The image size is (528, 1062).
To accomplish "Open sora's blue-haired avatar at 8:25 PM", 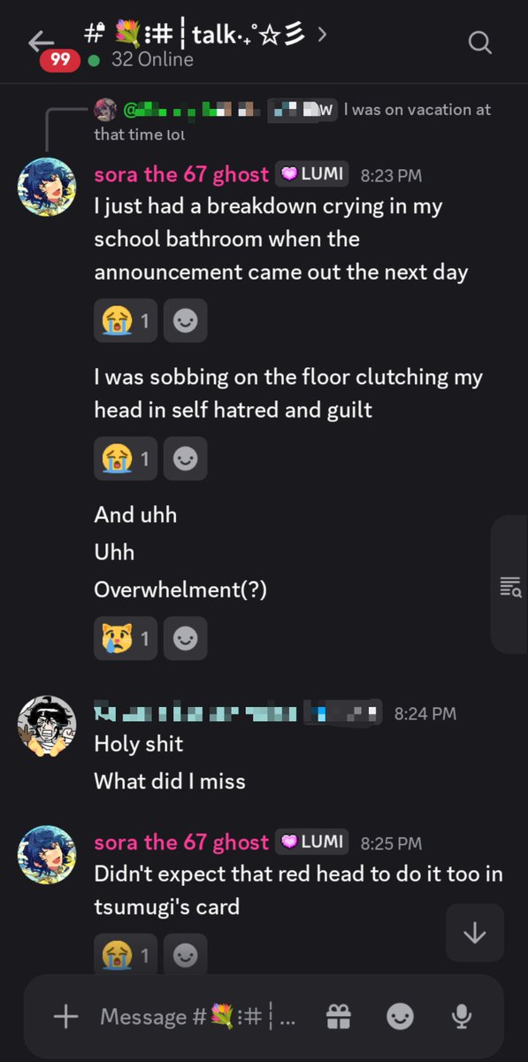I will [47, 855].
